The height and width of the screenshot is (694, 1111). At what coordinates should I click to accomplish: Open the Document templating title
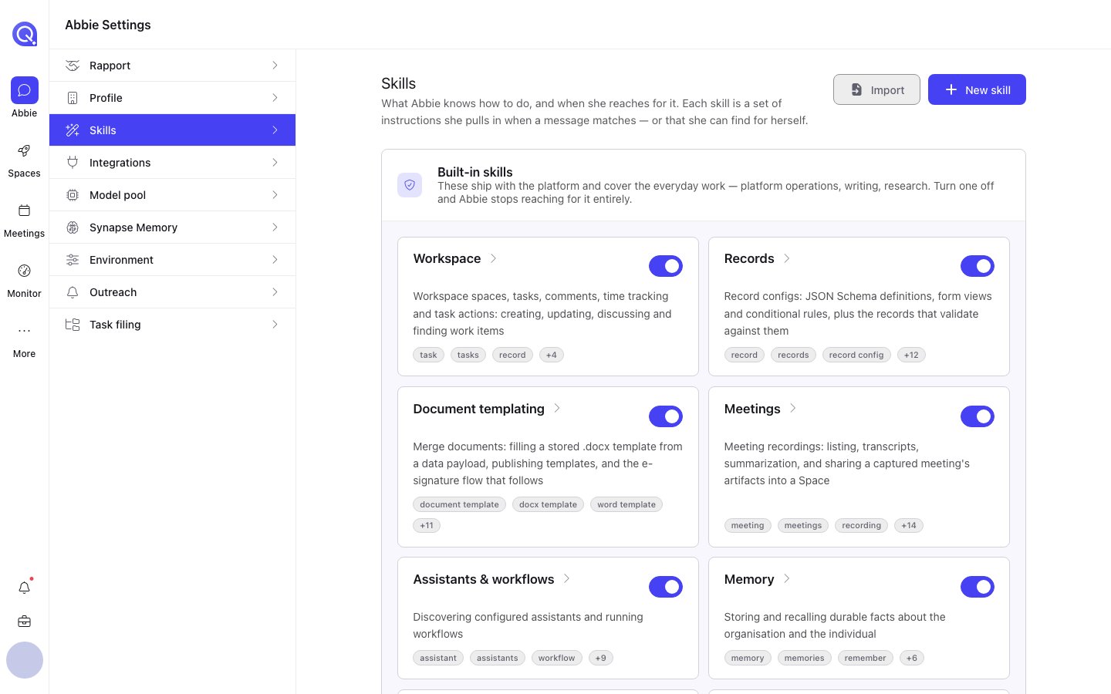pos(478,409)
